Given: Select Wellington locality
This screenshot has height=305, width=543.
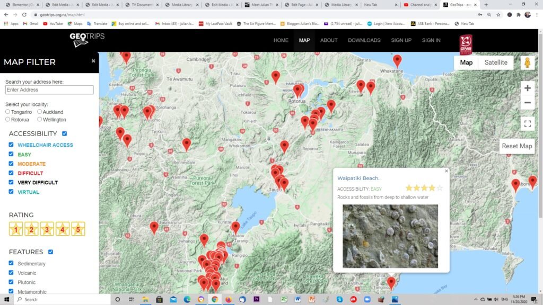Looking at the screenshot, I should pyautogui.click(x=39, y=119).
